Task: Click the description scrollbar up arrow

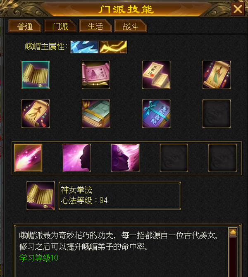Action: pos(233,232)
